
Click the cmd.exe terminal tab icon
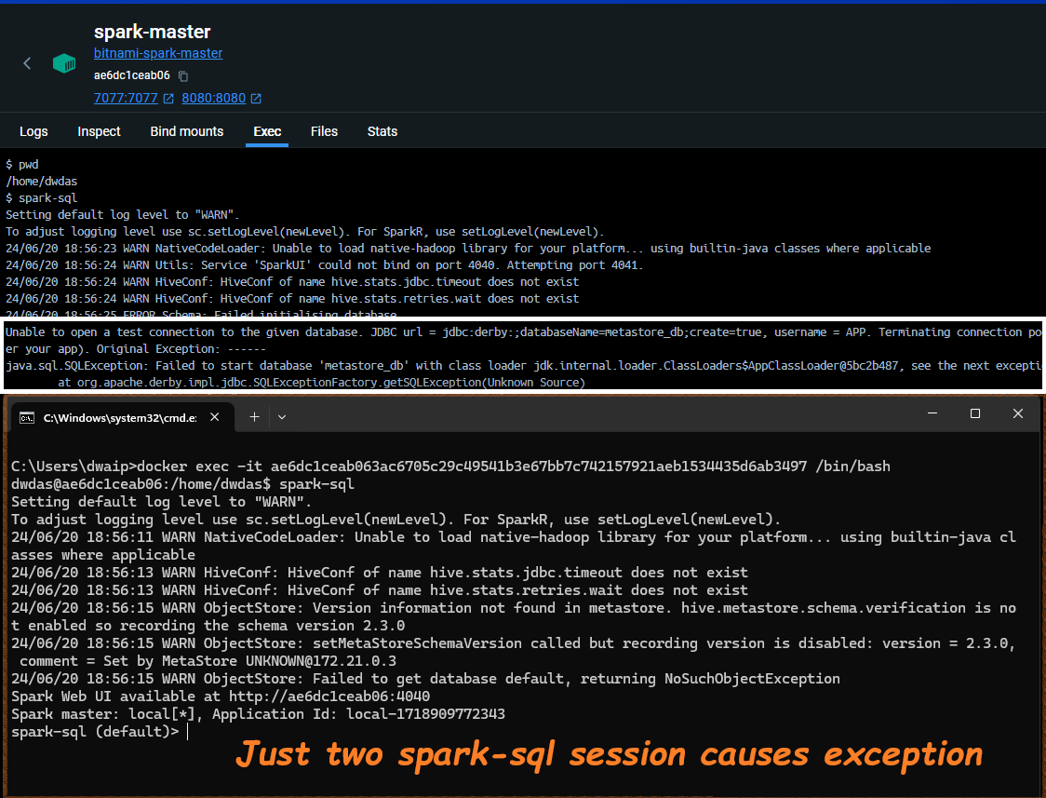(27, 418)
